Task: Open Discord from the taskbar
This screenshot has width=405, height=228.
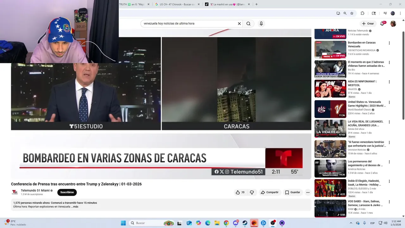Action: click(x=236, y=223)
